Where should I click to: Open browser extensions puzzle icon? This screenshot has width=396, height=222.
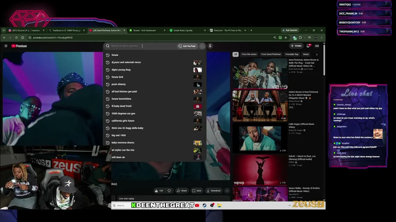tap(300, 38)
